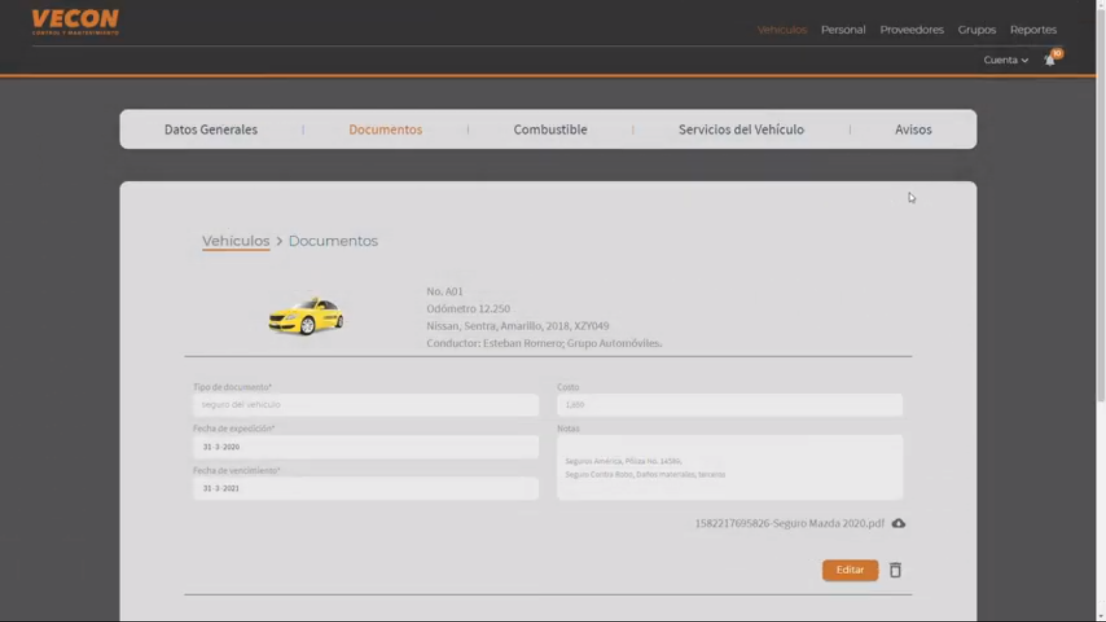Click the notification bell icon
The width and height of the screenshot is (1106, 622).
tap(1050, 60)
